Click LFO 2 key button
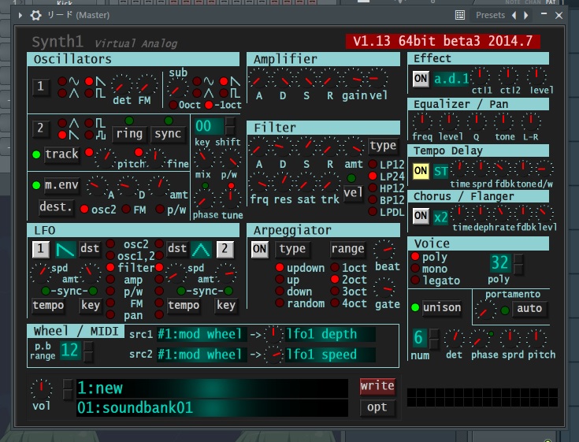This screenshot has width=579, height=442. click(225, 306)
